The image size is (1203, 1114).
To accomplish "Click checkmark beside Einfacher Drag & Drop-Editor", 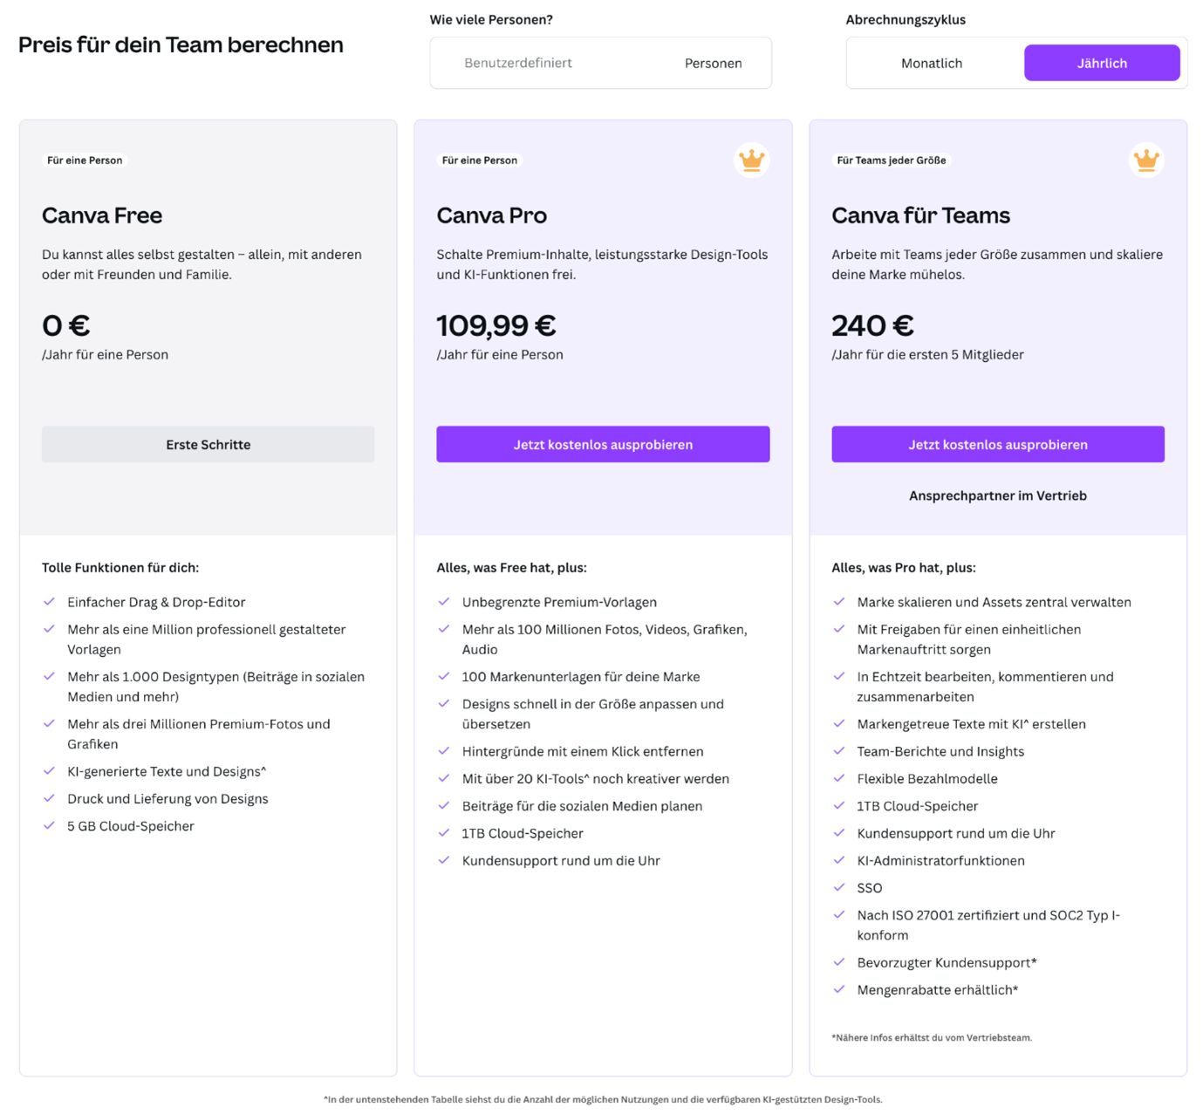I will (x=50, y=602).
